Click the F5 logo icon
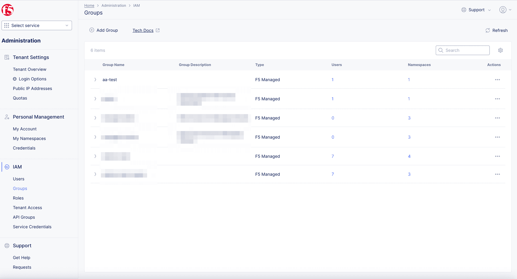517x279 pixels. [8, 10]
